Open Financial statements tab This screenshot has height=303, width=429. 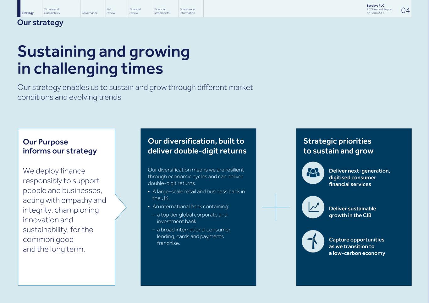(162, 11)
